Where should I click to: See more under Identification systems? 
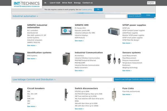[x=32, y=59]
